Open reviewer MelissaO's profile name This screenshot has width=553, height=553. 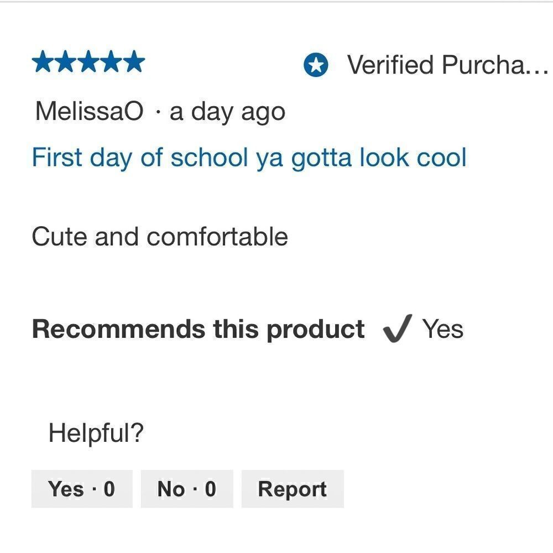[90, 111]
